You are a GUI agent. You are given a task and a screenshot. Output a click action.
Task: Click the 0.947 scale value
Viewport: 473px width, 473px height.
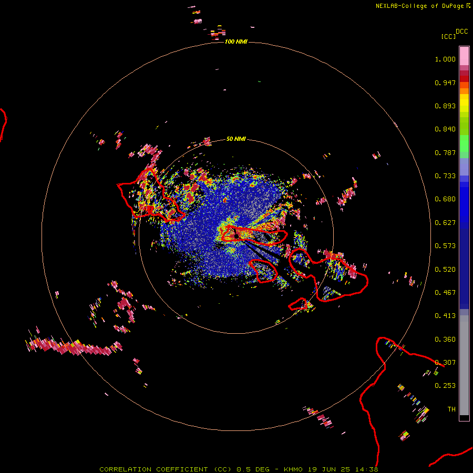tap(445, 83)
